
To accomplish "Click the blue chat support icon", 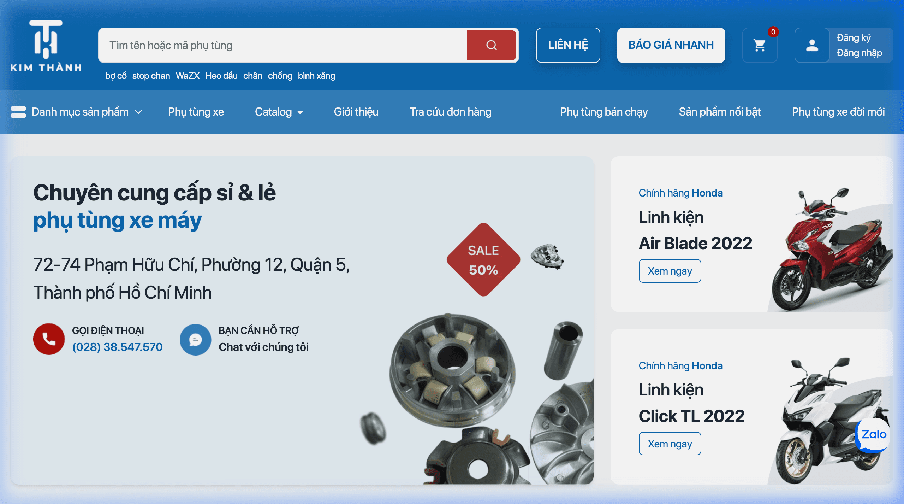I will (195, 340).
